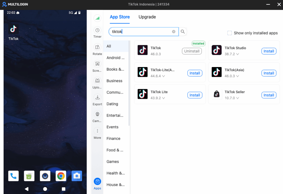Select the Finance category
The image size is (283, 194).
coord(116,139)
